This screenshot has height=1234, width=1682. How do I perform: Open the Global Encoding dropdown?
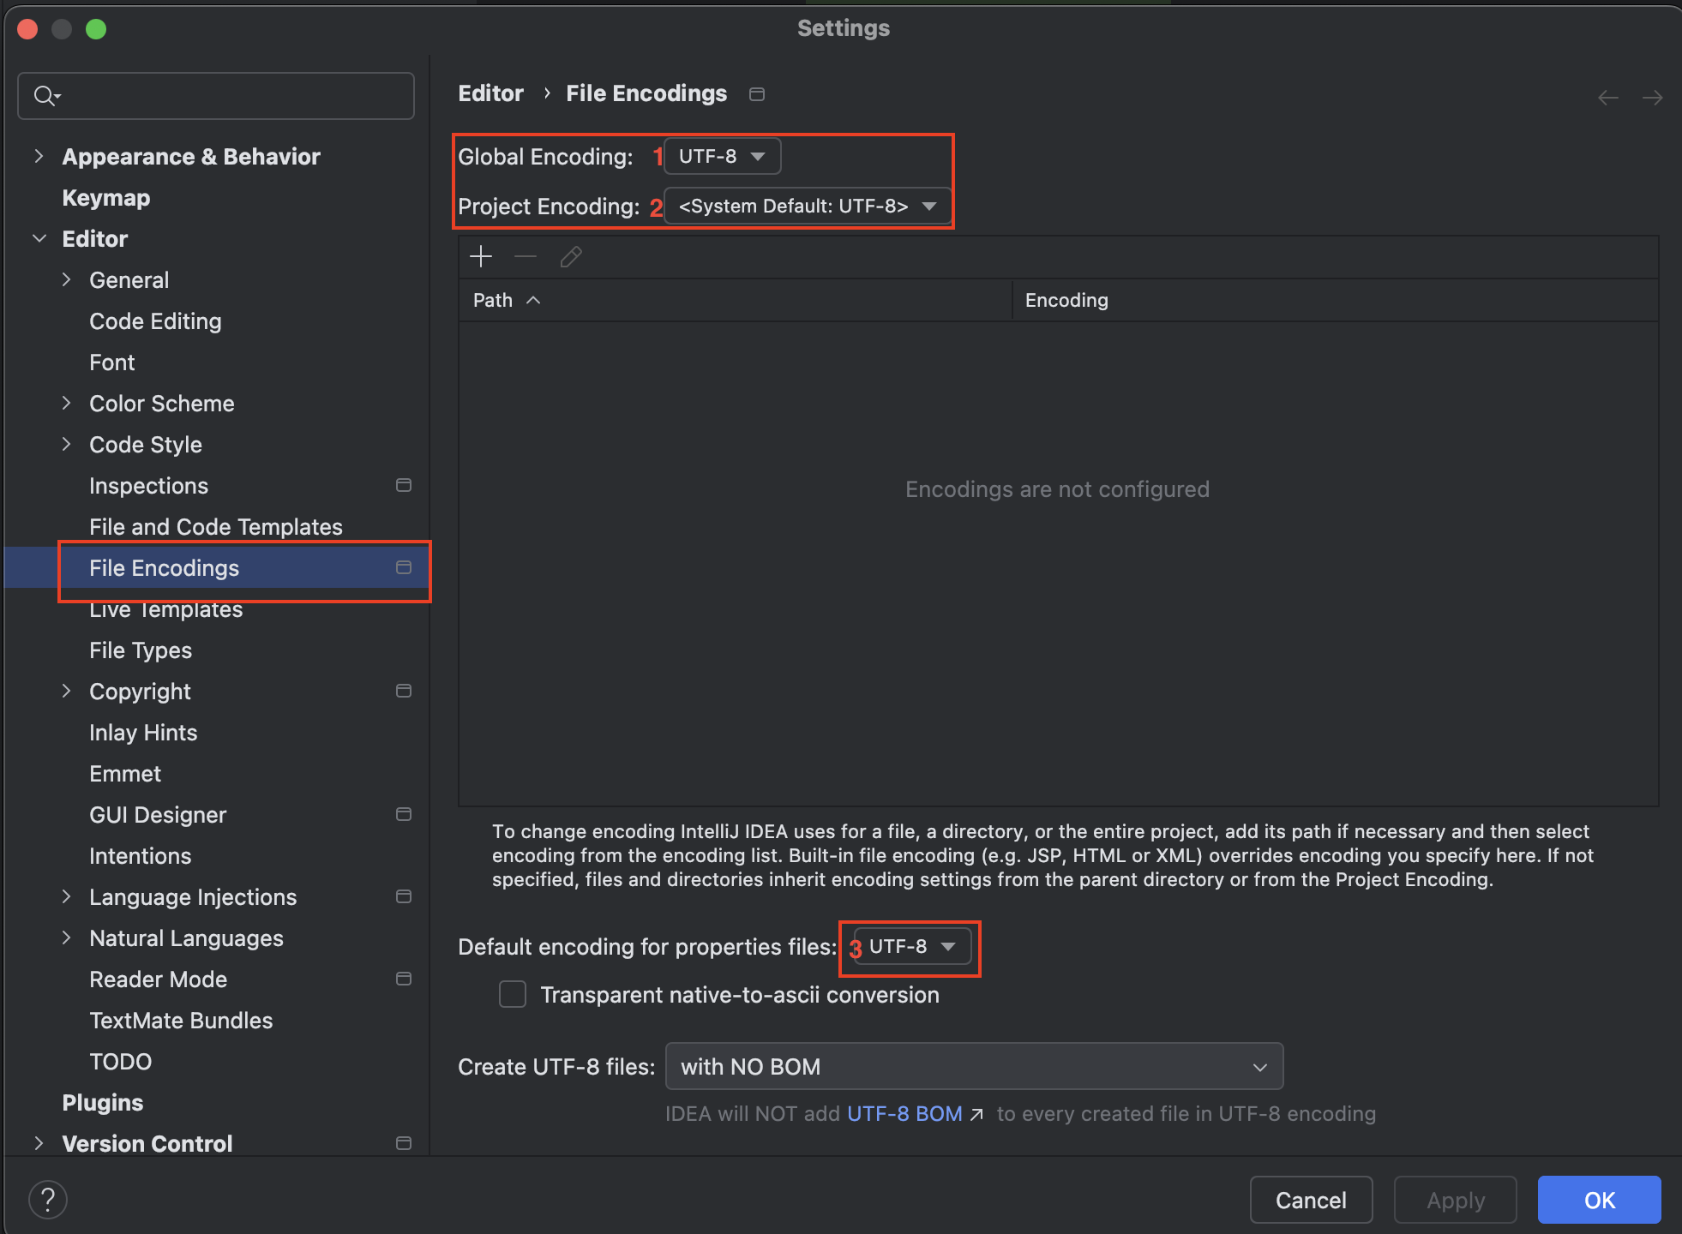722,156
